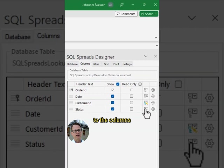The height and width of the screenshot is (168, 224).
Task: Uncheck Show for the CustomerId column
Action: coord(113,103)
